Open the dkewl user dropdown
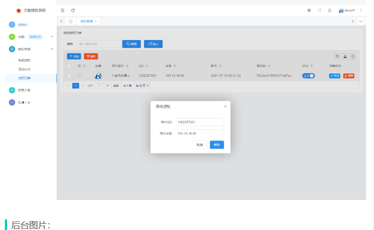The image size is (374, 230). 347,10
